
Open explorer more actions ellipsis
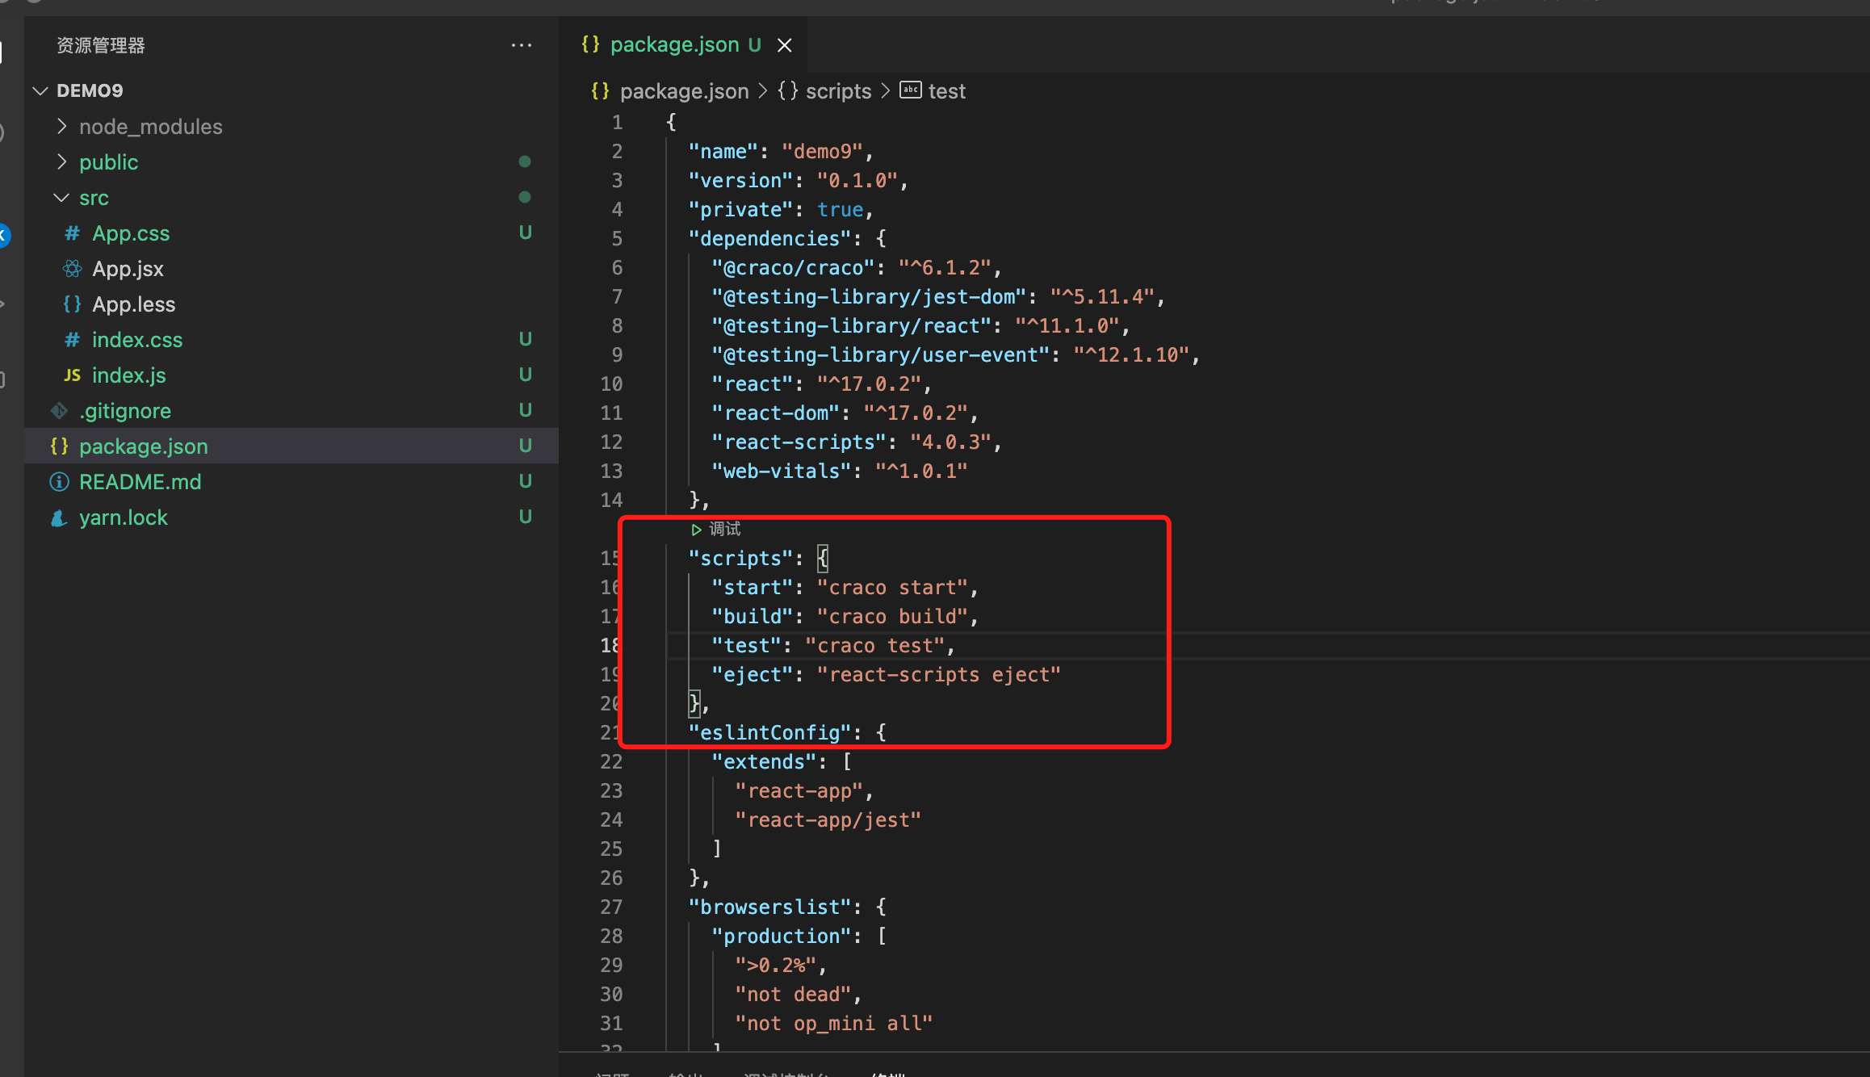pos(522,45)
